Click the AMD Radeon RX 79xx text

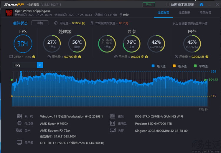coord(55,130)
